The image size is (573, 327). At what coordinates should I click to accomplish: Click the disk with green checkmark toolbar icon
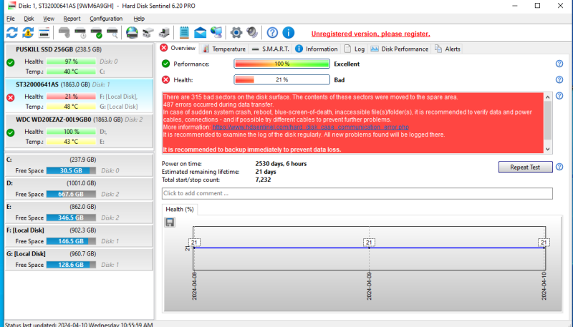tap(97, 33)
